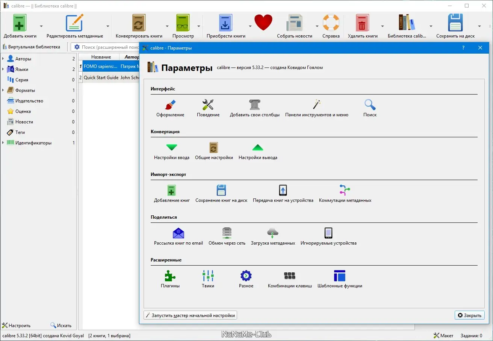Open the Разное miscellaneous settings
The width and height of the screenshot is (493, 341).
pyautogui.click(x=246, y=279)
